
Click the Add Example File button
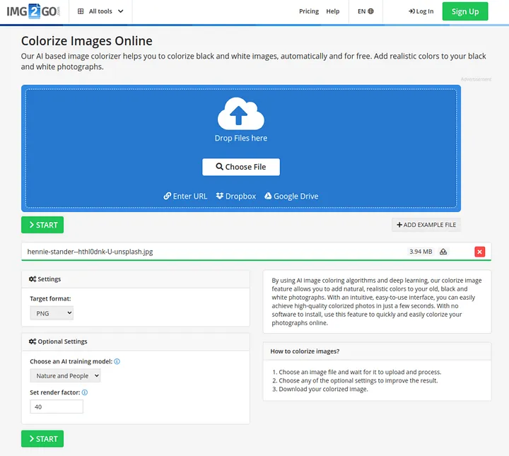click(426, 225)
